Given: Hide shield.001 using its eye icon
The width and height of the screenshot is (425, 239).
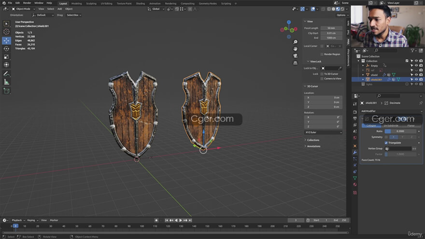Looking at the screenshot, I should 416,79.
